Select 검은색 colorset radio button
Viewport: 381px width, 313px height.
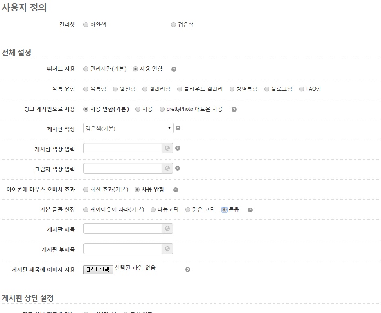click(174, 25)
